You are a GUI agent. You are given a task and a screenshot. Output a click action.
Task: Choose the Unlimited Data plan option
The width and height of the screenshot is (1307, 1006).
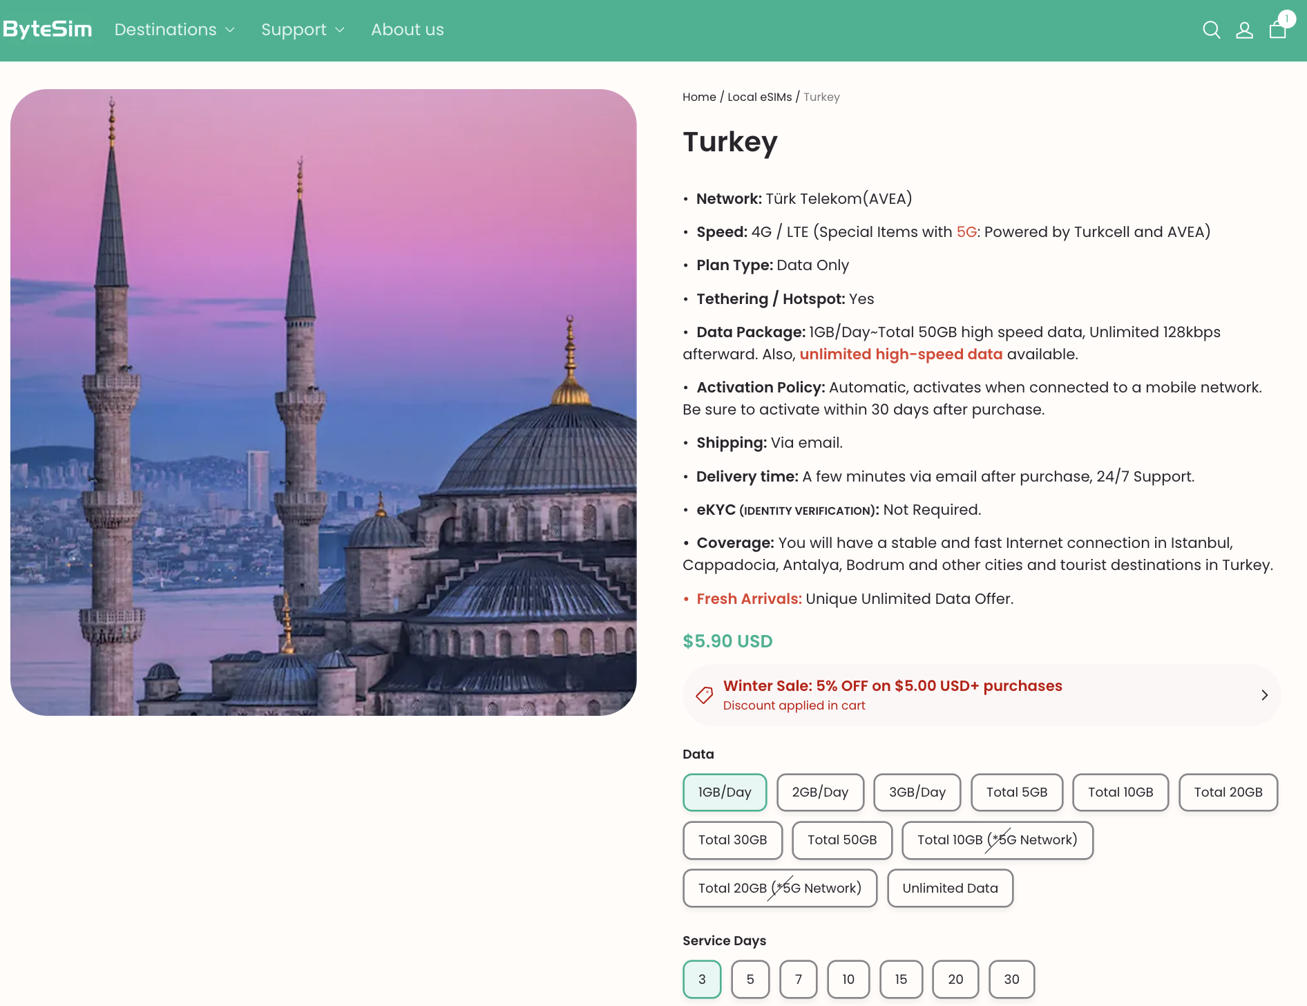(x=950, y=889)
